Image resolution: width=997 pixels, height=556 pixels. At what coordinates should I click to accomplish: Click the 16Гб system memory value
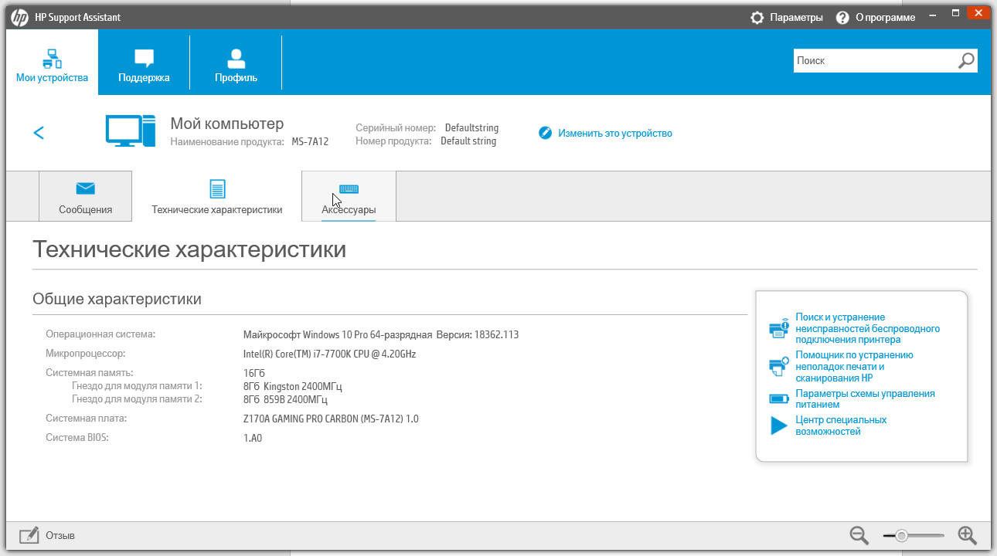click(x=254, y=374)
